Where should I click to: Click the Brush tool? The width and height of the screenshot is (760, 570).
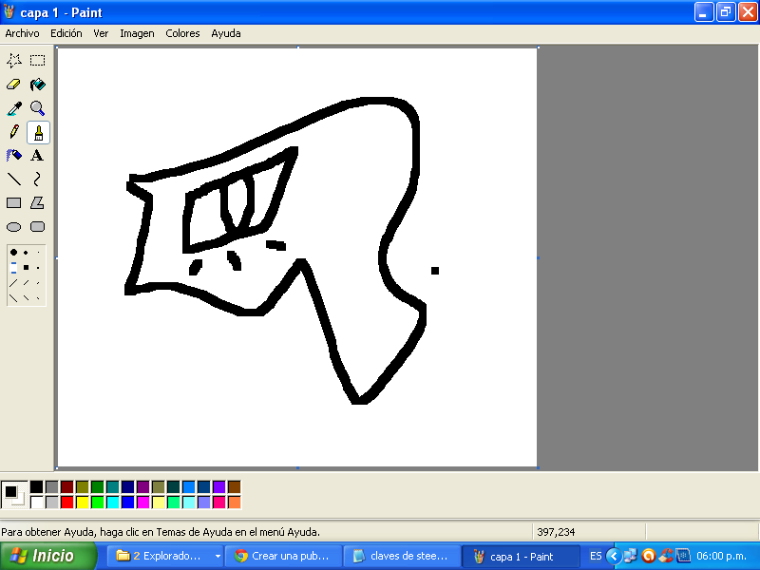(38, 132)
